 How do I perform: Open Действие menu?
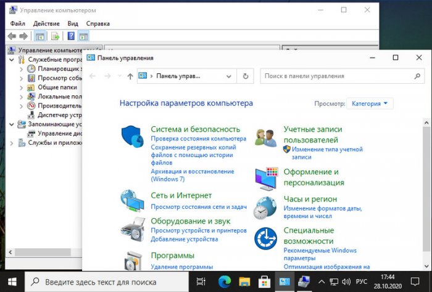pyautogui.click(x=46, y=23)
